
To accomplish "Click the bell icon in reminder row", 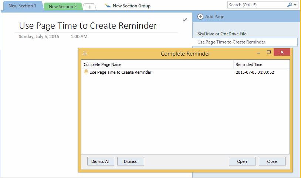I will 86,72.
